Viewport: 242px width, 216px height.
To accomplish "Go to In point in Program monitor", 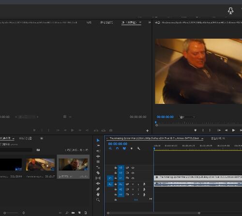I will click(219, 130).
